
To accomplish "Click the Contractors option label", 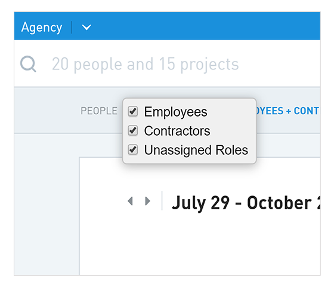I will 177,131.
